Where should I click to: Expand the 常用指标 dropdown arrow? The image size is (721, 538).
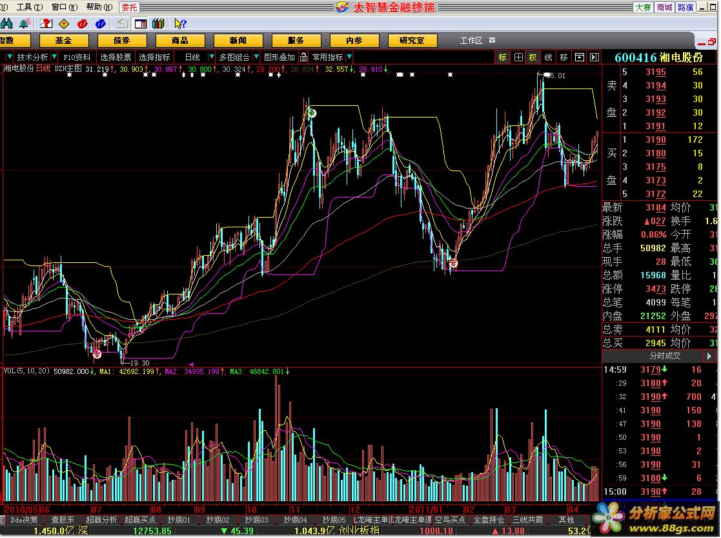[349, 57]
